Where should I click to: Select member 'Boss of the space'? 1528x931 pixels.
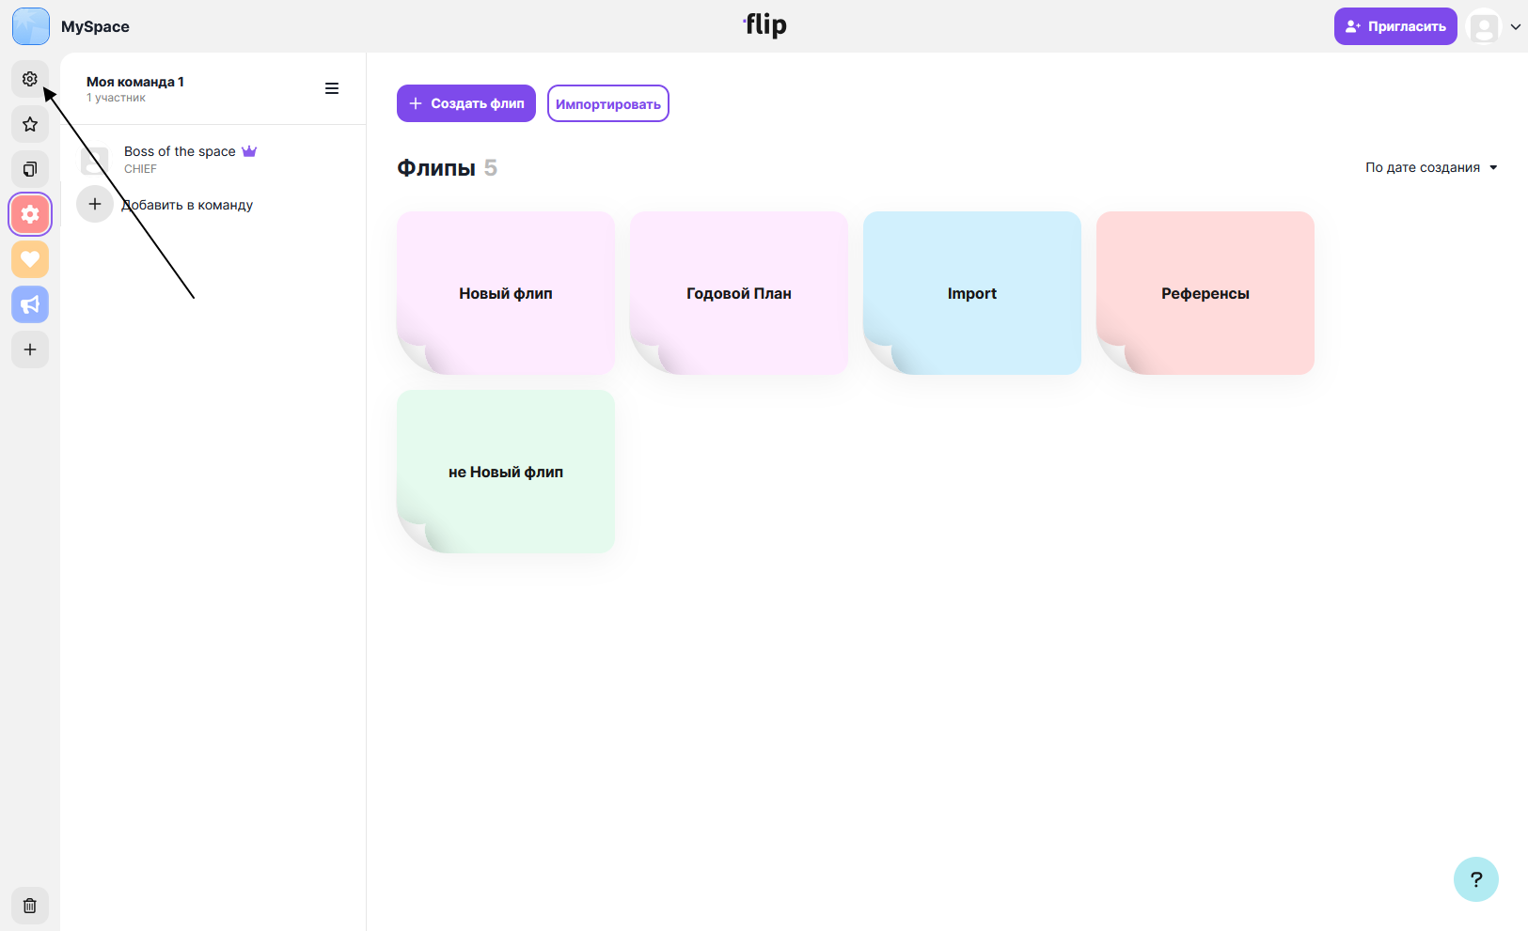point(180,151)
